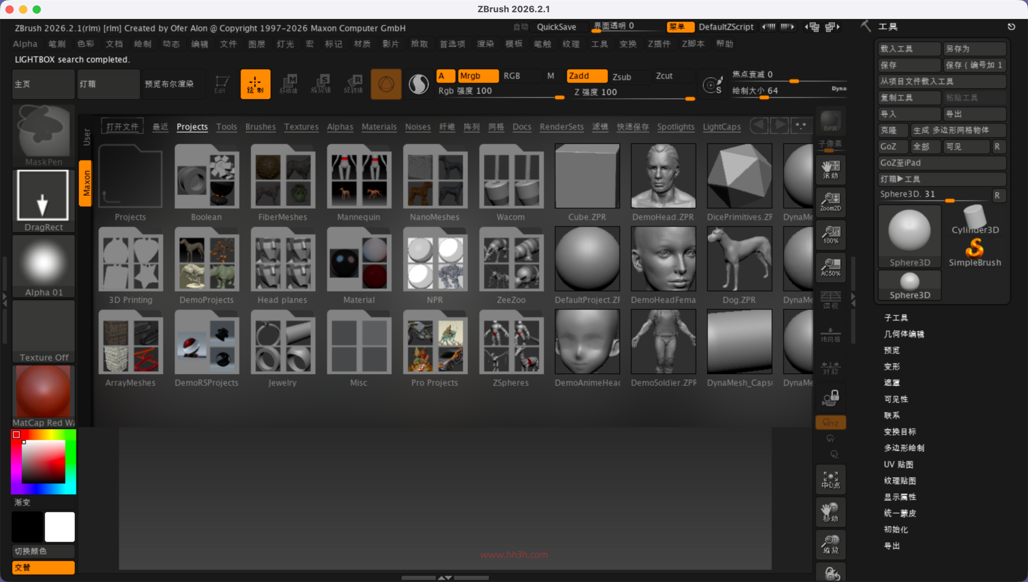Click the 打开文件 open file button
This screenshot has width=1028, height=582.
point(122,127)
